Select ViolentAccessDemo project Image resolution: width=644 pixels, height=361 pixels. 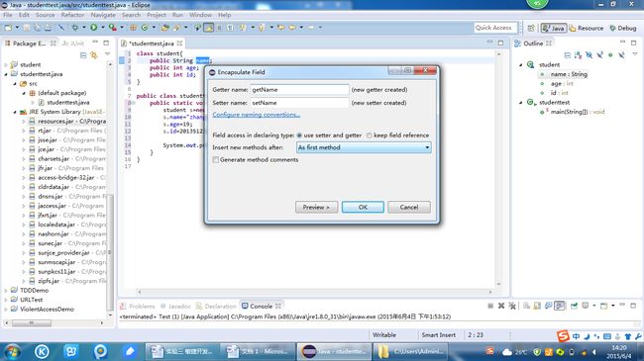tap(47, 310)
